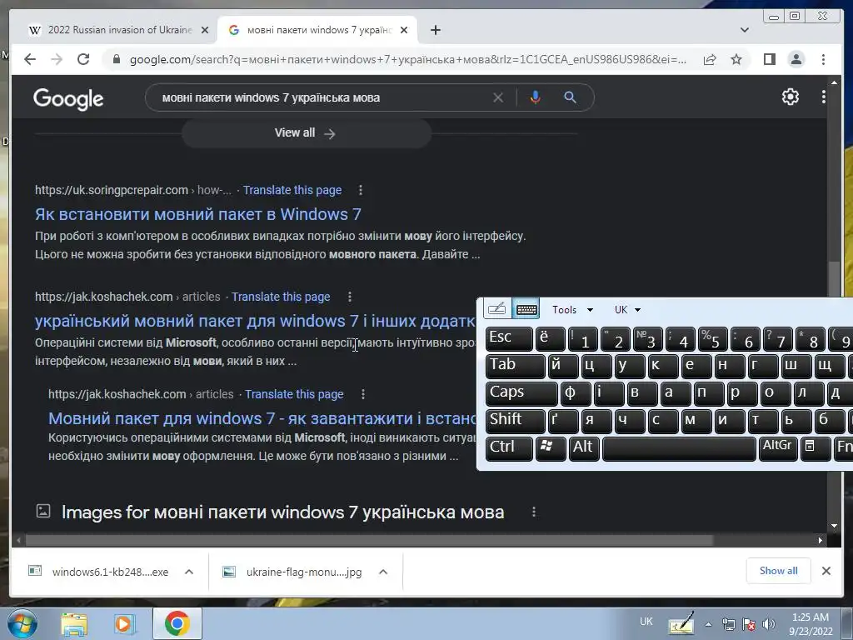
Task: Expand options for ukraine-flag-monu jpg download
Action: pos(383,572)
